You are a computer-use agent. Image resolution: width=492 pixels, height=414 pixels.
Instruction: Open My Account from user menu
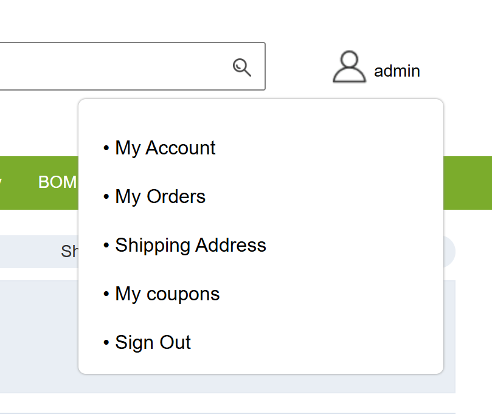tap(165, 148)
